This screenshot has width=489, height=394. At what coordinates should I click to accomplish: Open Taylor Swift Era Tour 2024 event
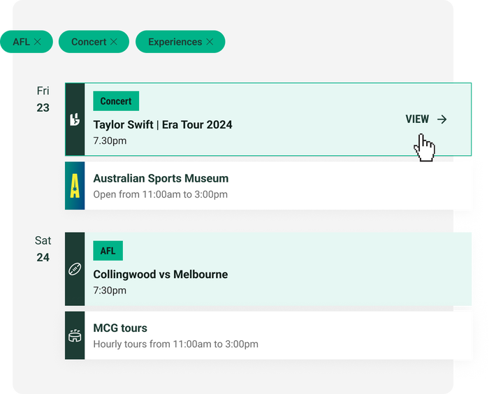coord(163,125)
